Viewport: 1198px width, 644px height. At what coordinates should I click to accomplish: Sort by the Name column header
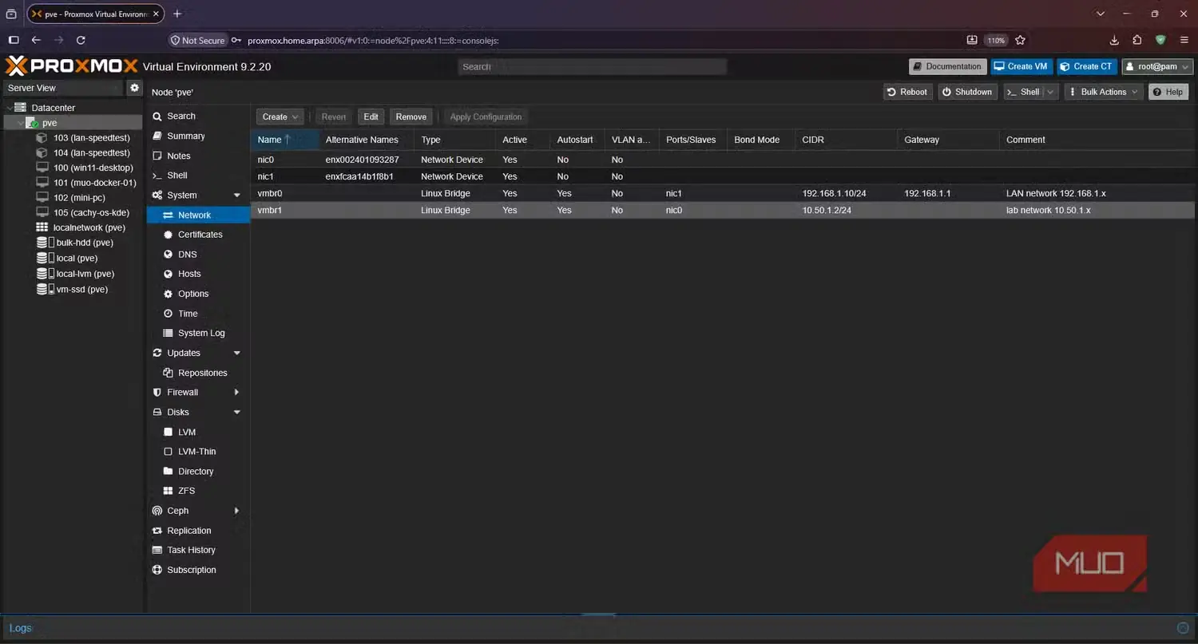tap(285, 140)
